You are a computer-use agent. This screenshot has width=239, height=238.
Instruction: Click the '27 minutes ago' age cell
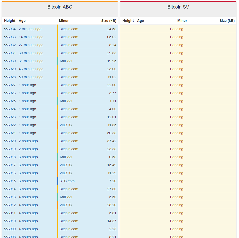[x=31, y=45]
